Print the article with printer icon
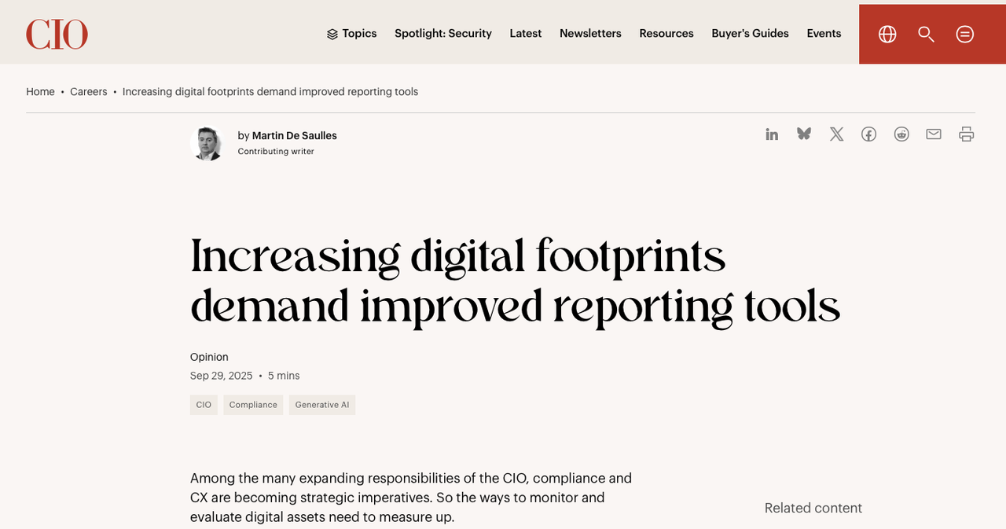This screenshot has width=1006, height=529. coord(967,134)
